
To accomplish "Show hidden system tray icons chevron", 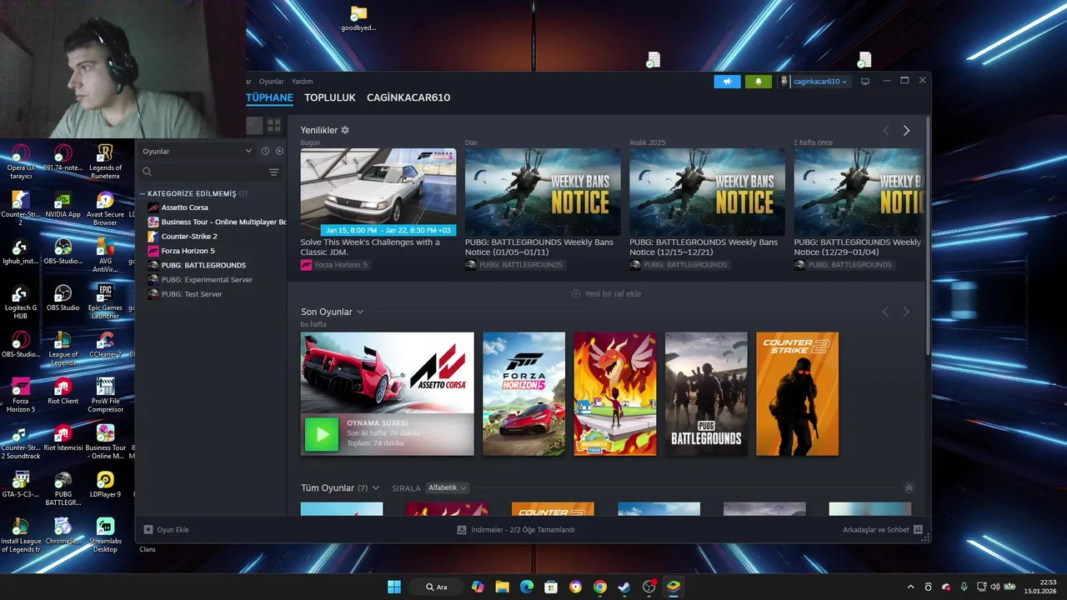I will [x=910, y=587].
